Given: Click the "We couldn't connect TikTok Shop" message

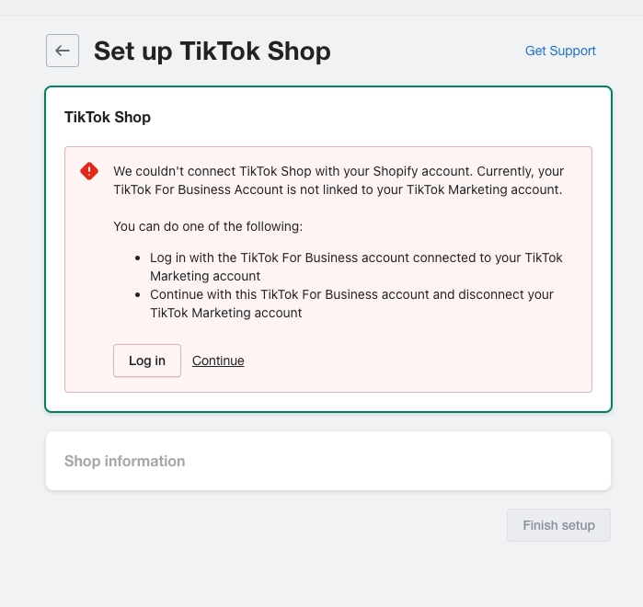Looking at the screenshot, I should pos(339,171).
